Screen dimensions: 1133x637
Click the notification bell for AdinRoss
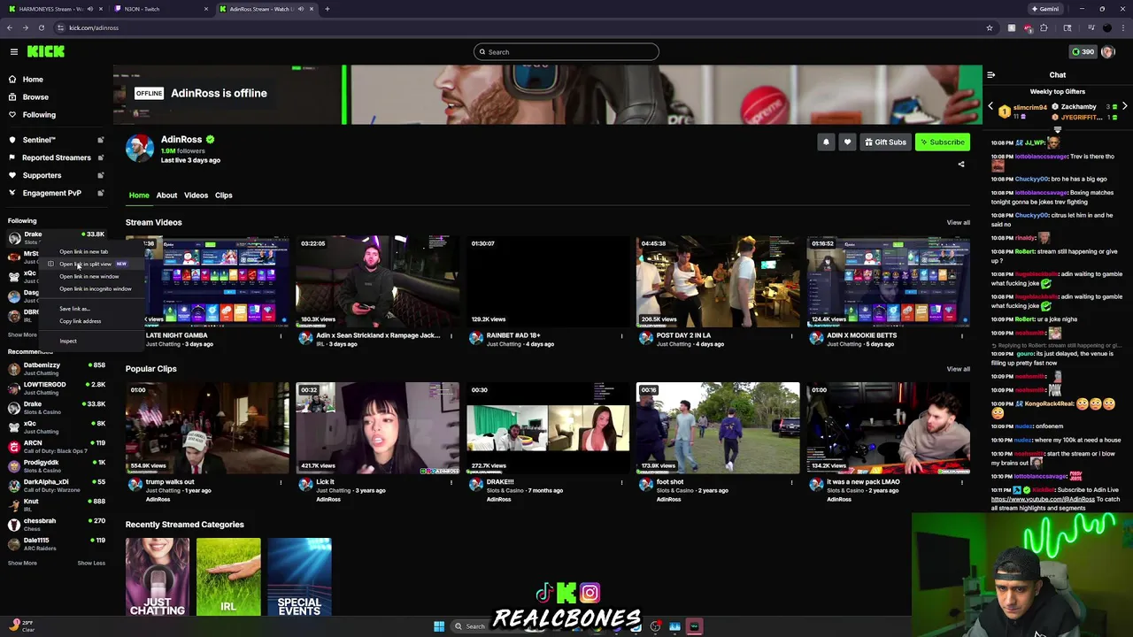(x=826, y=142)
